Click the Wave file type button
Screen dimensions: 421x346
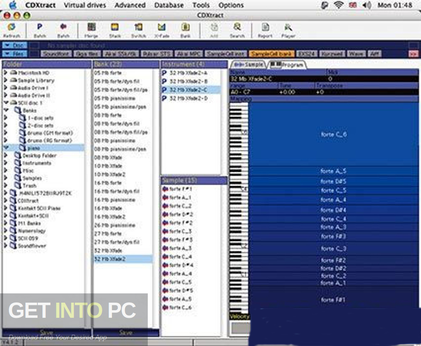(x=356, y=54)
